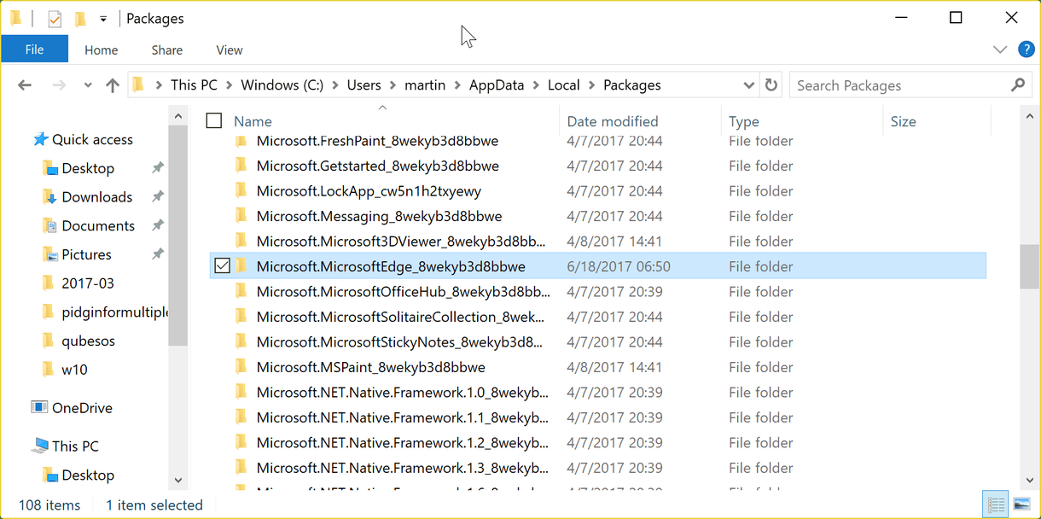The height and width of the screenshot is (519, 1041).
Task: Open Quick access in the navigation pane
Action: click(92, 139)
